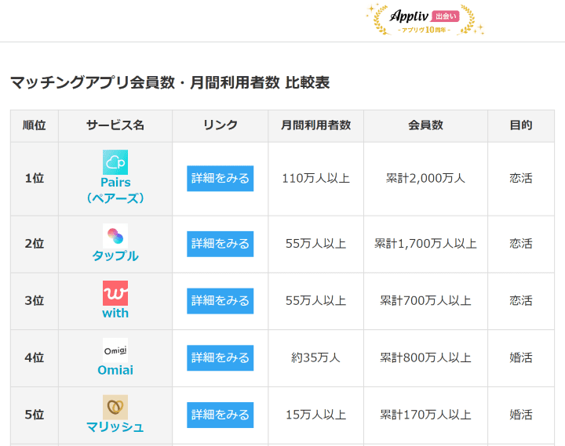This screenshot has width=565, height=446.
Task: Click the 5位 rank cell
Action: click(35, 415)
